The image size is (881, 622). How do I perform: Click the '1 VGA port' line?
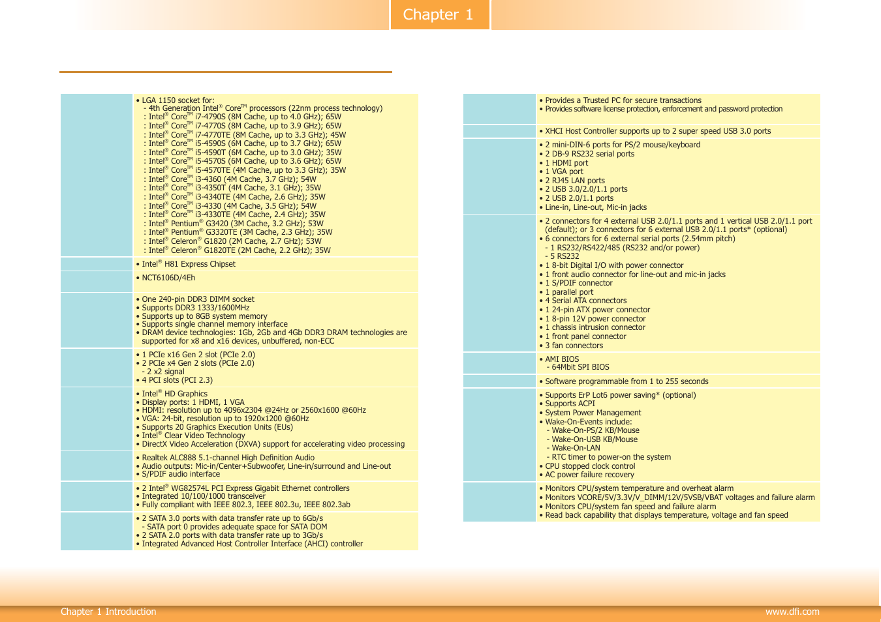[561, 171]
